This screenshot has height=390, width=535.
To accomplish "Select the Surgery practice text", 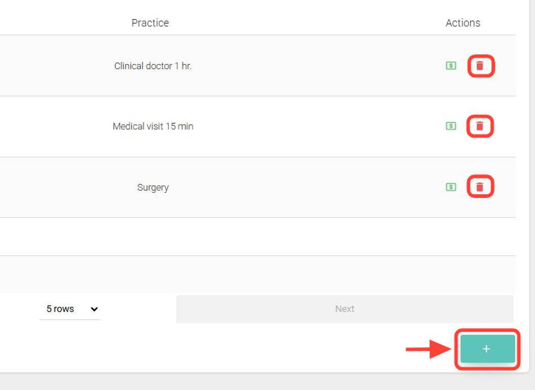I will (x=153, y=188).
